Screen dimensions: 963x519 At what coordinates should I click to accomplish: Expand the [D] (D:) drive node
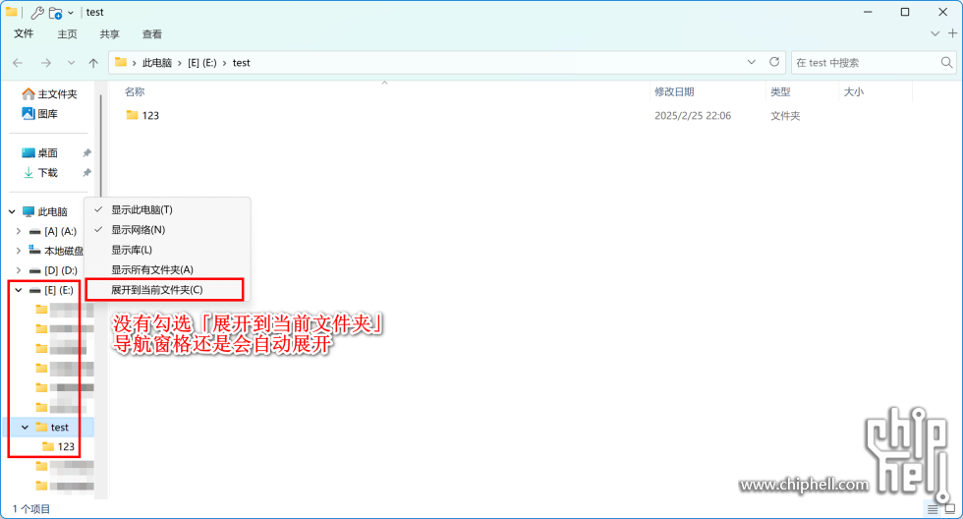19,270
